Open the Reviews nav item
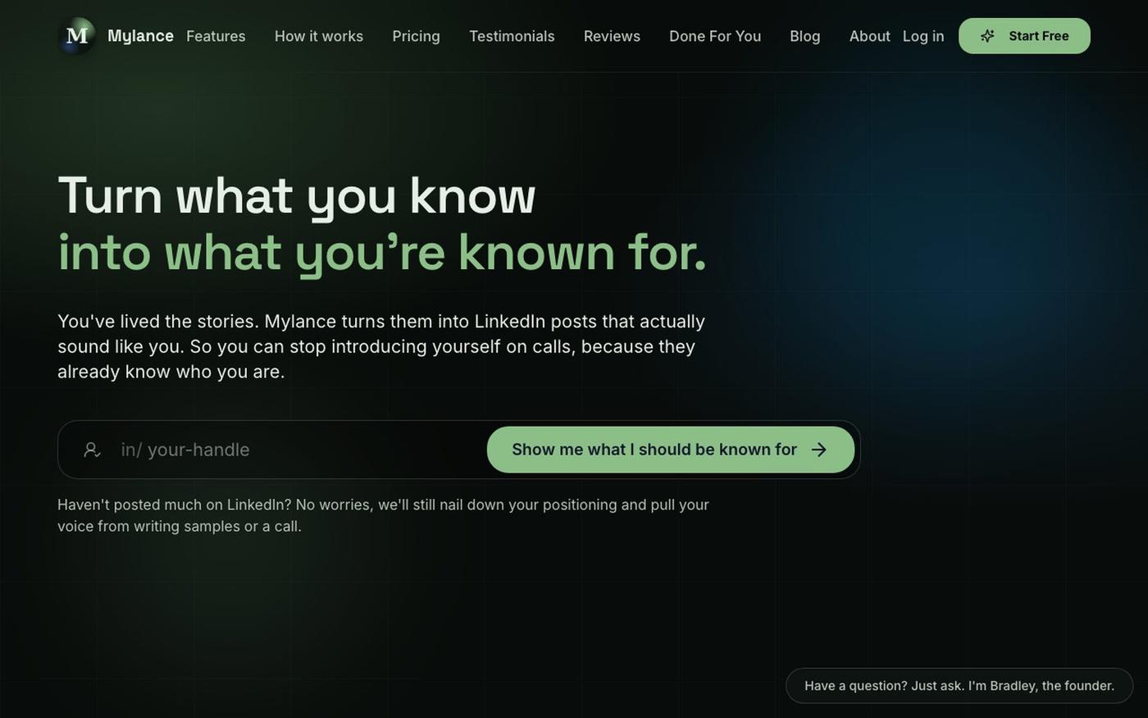 point(612,36)
